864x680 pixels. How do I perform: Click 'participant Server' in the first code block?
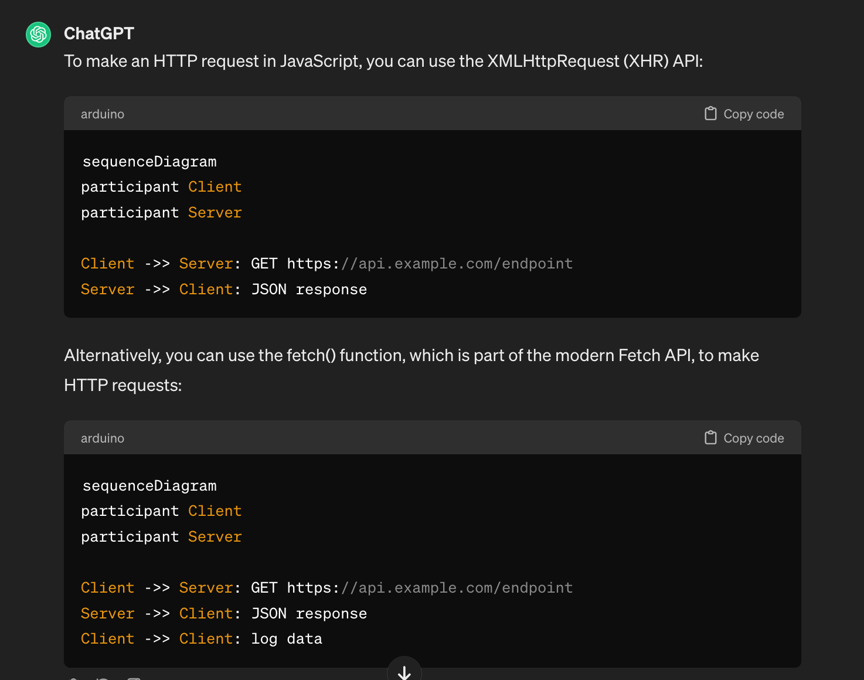(161, 213)
